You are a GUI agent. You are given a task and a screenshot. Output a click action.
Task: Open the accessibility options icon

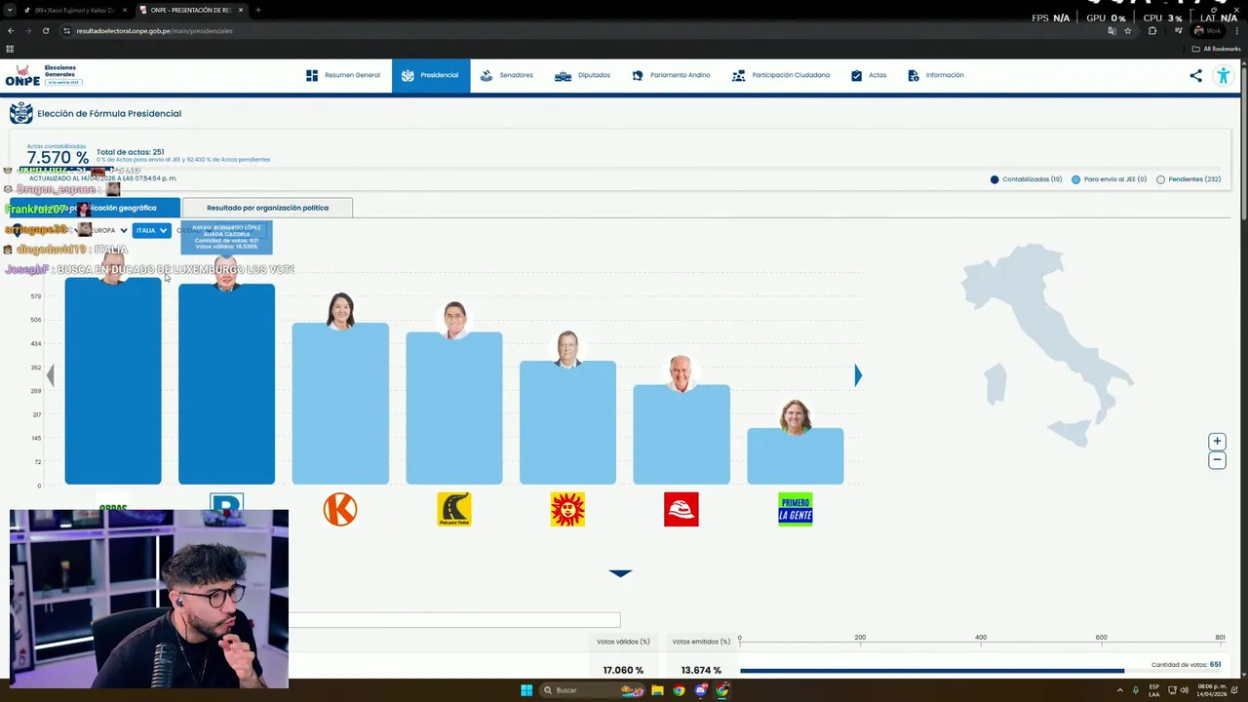click(1223, 75)
